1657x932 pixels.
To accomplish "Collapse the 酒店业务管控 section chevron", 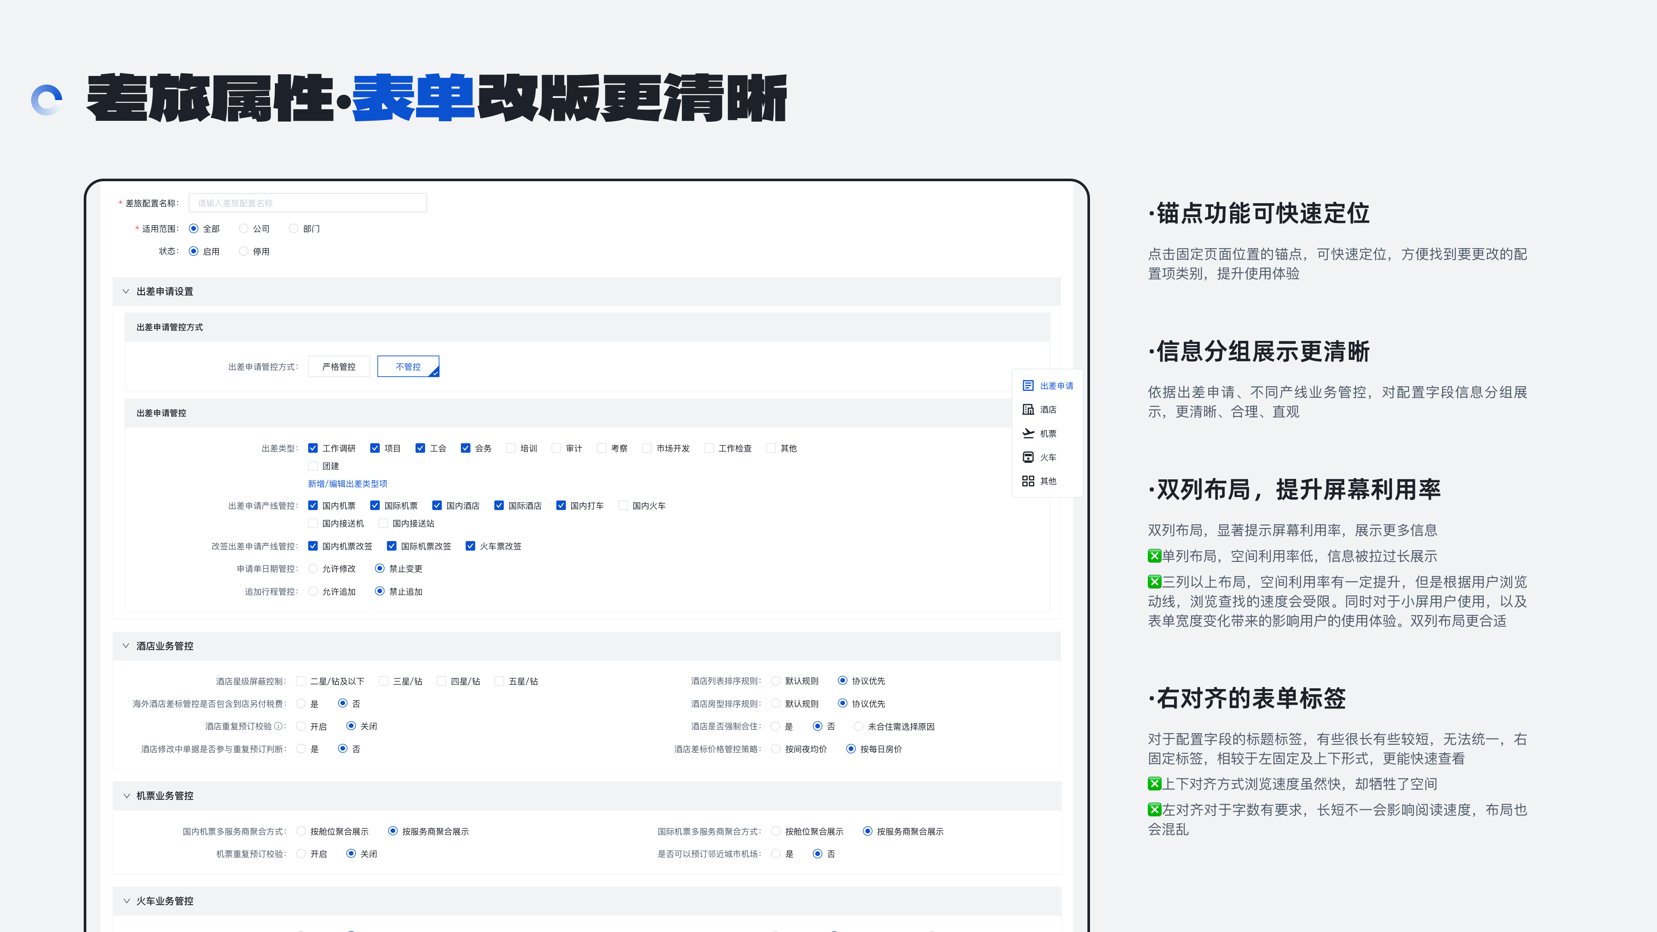I will coord(126,646).
